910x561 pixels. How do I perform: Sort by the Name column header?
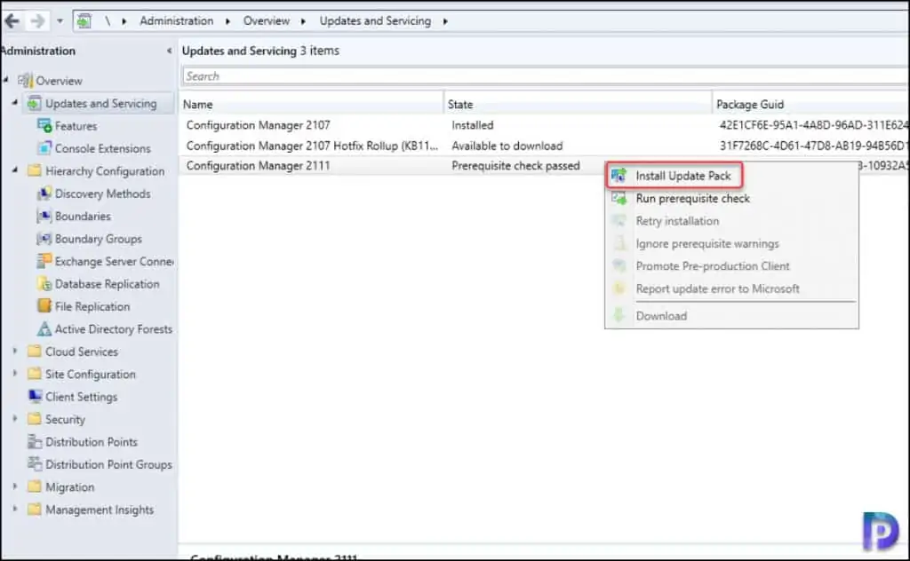coord(311,105)
